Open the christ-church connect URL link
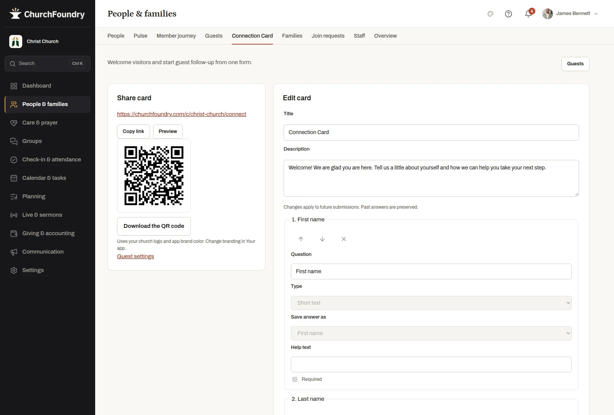 (x=182, y=114)
